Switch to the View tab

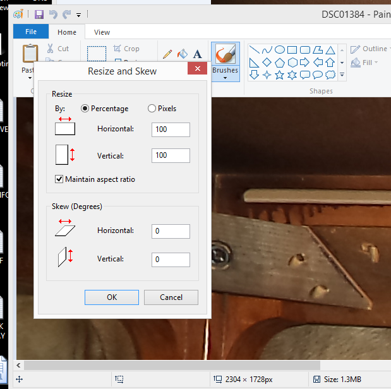click(x=102, y=32)
